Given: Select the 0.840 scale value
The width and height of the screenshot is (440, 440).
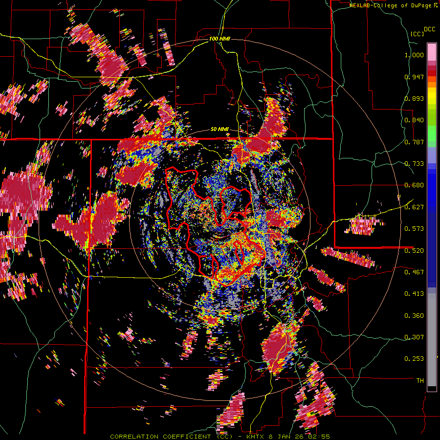Looking at the screenshot, I should 414,120.
